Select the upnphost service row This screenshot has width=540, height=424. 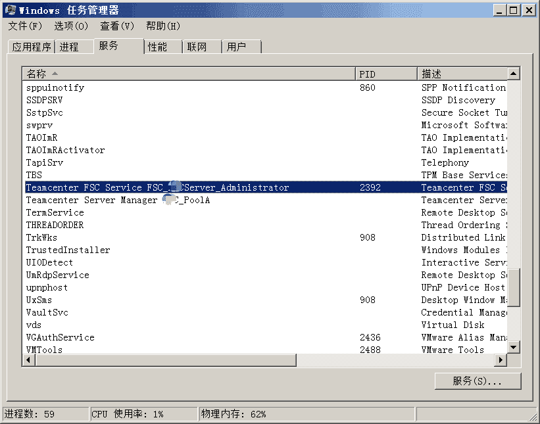tap(265, 287)
